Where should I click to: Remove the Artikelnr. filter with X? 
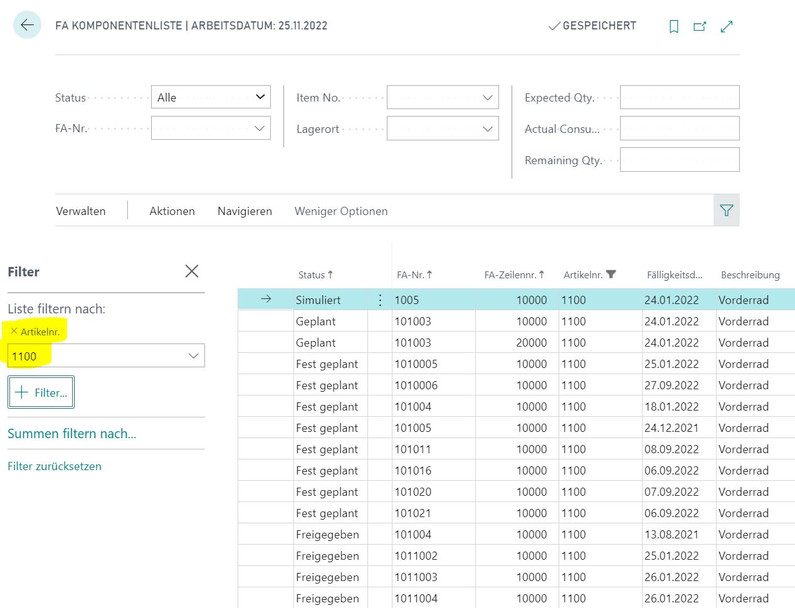coord(14,331)
